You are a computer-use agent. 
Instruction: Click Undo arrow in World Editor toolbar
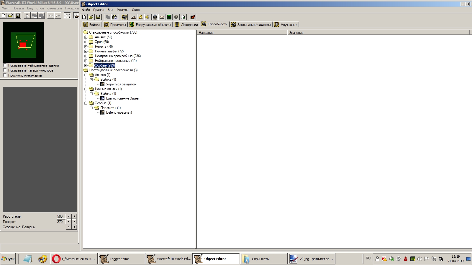click(x=51, y=16)
